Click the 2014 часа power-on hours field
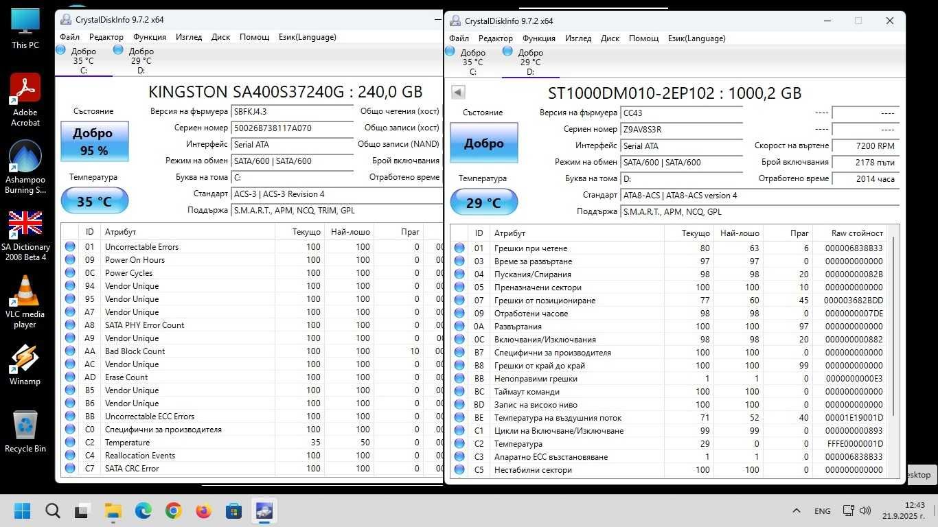Viewport: 938px width, 527px height. pos(865,178)
